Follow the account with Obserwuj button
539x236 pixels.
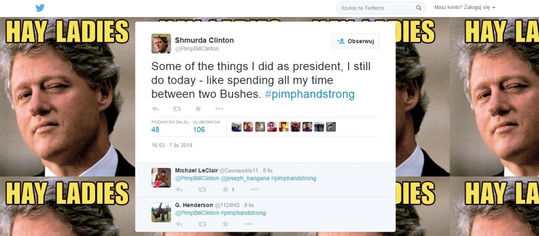coord(355,41)
